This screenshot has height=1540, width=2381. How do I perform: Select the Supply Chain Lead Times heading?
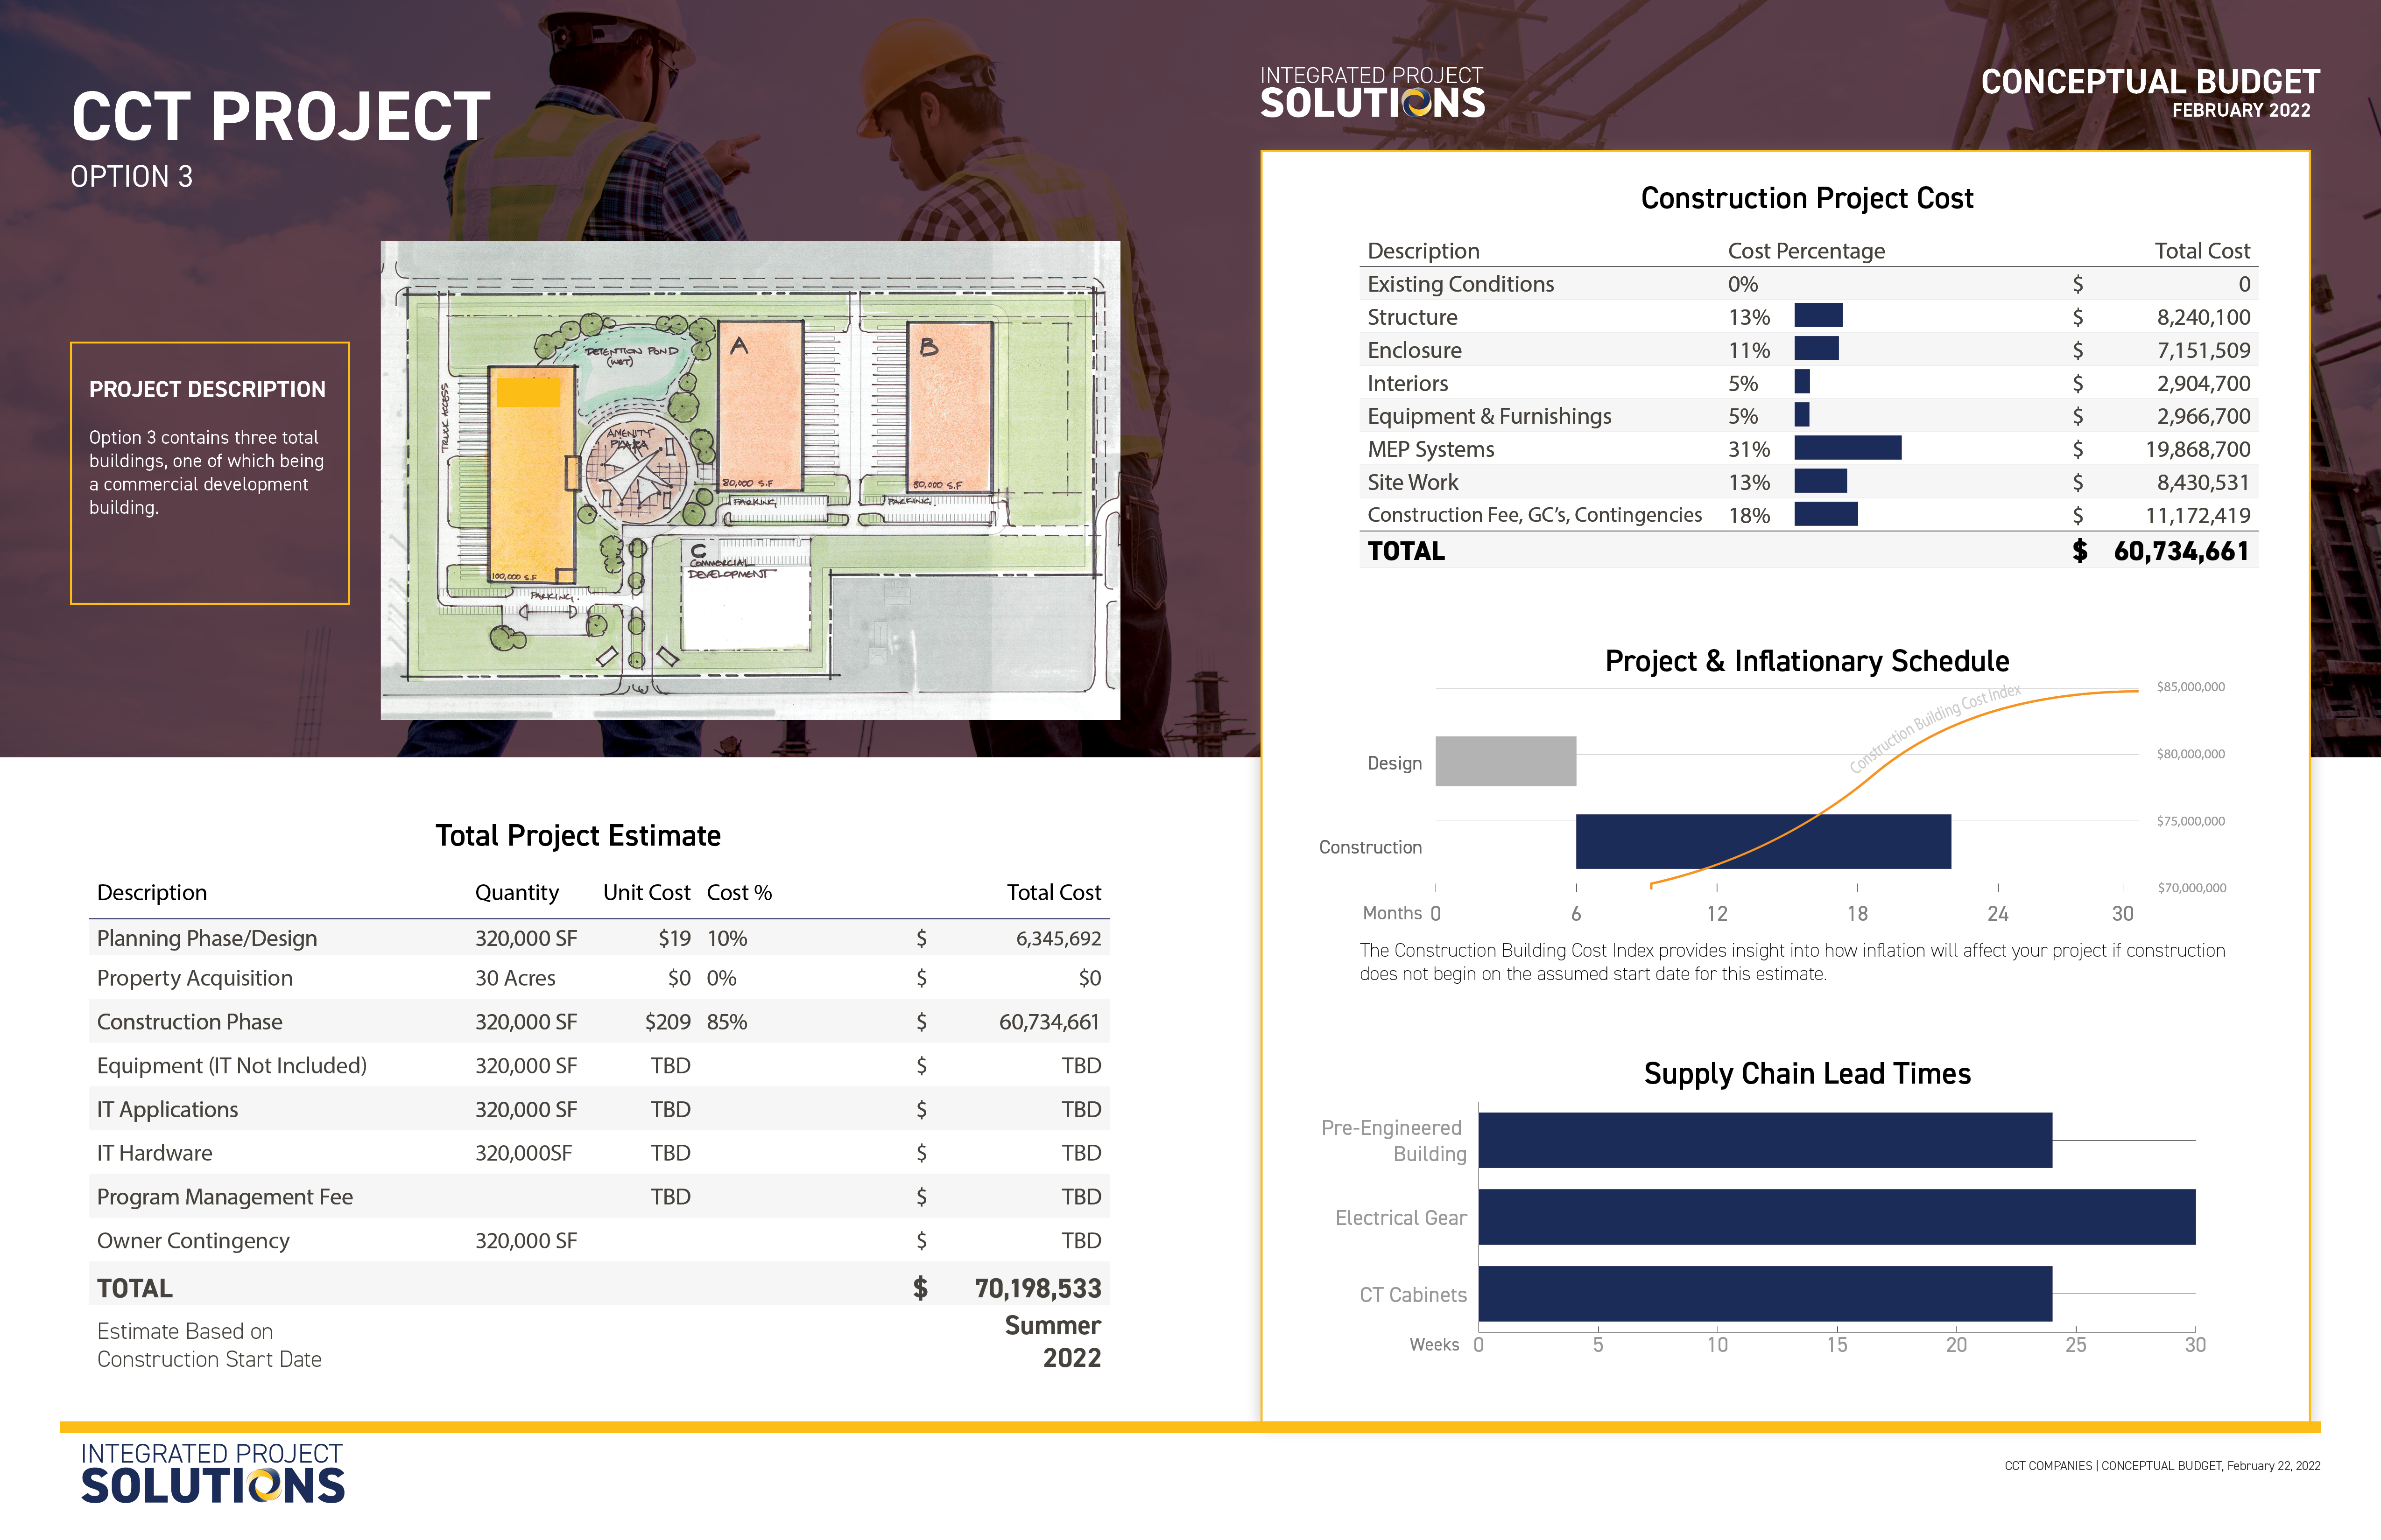coord(1807,1074)
